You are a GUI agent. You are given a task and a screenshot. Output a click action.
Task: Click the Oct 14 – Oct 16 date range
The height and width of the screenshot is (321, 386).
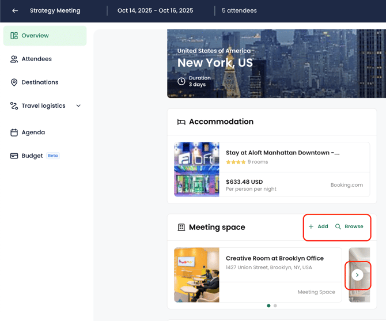pos(156,10)
